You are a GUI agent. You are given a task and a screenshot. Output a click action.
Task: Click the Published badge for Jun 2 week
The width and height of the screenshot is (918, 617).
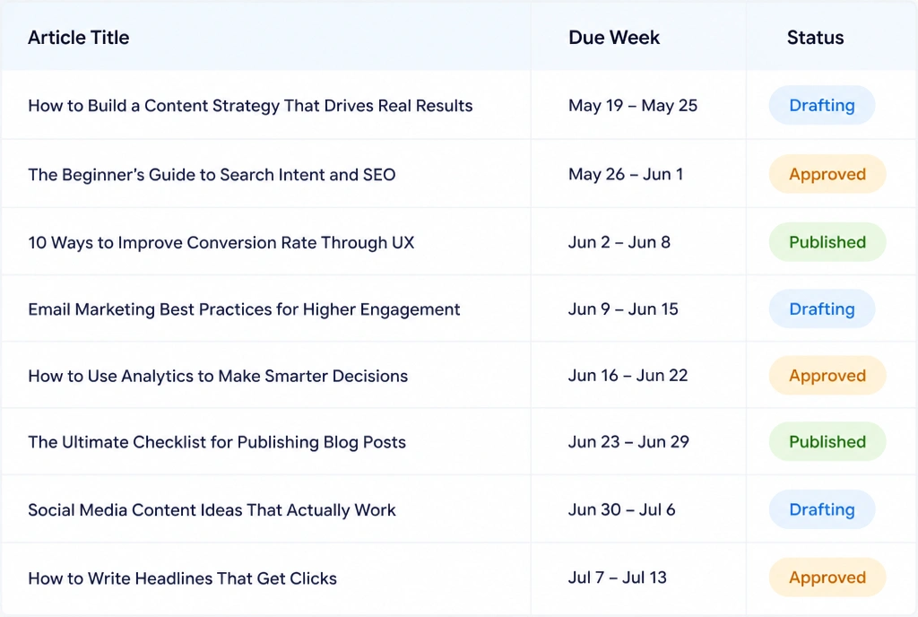click(x=827, y=242)
